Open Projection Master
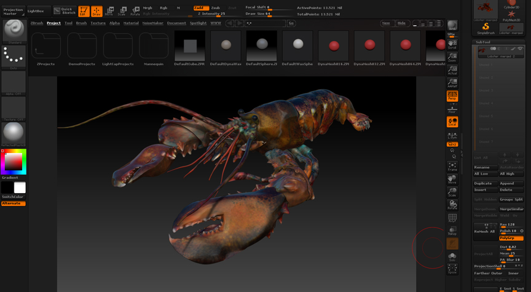 pyautogui.click(x=13, y=12)
